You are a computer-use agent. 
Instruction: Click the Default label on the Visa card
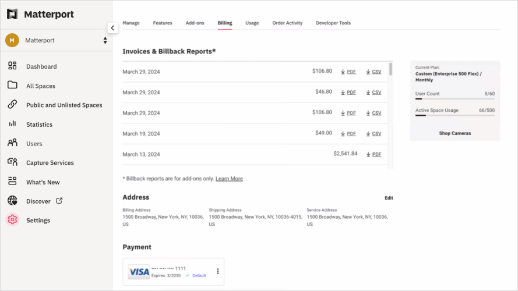tap(199, 275)
